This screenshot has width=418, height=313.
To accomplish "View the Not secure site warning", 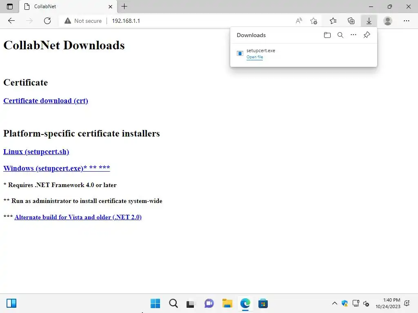I will coord(83,21).
